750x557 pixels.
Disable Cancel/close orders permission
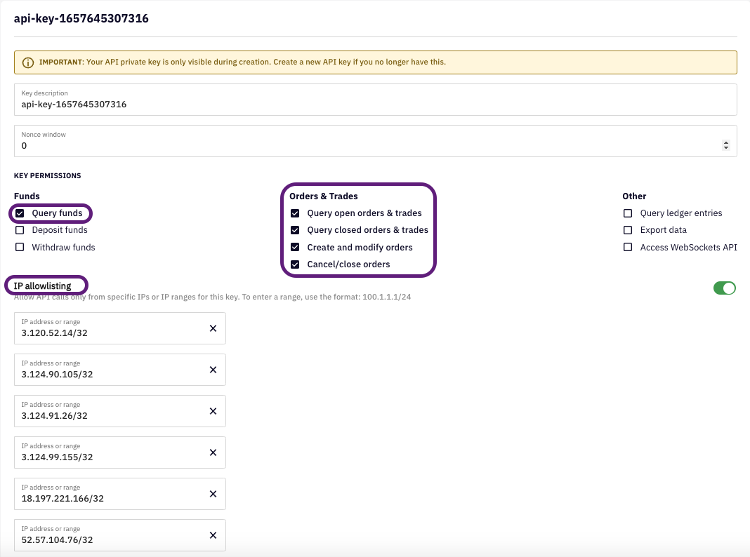[x=295, y=264]
